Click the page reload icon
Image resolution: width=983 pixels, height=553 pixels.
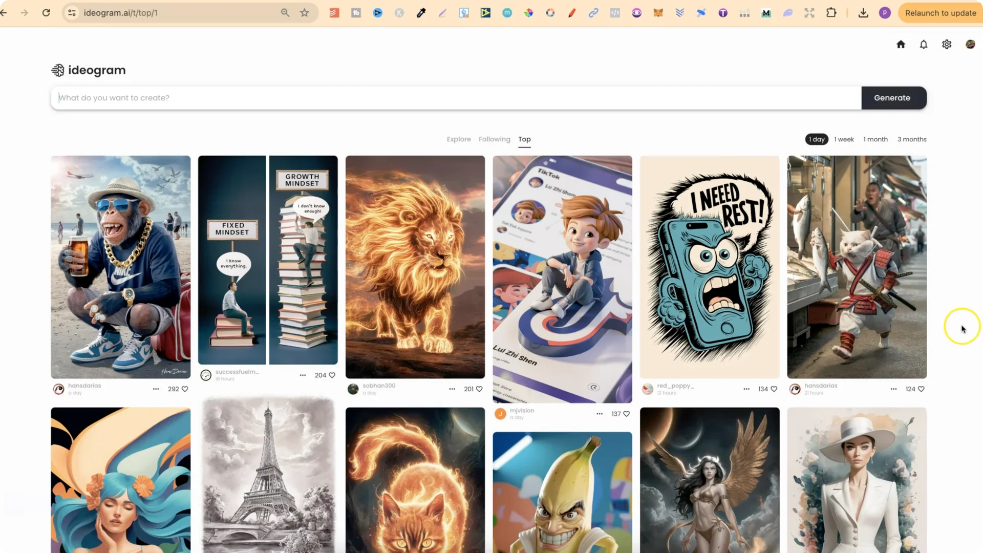pyautogui.click(x=46, y=13)
